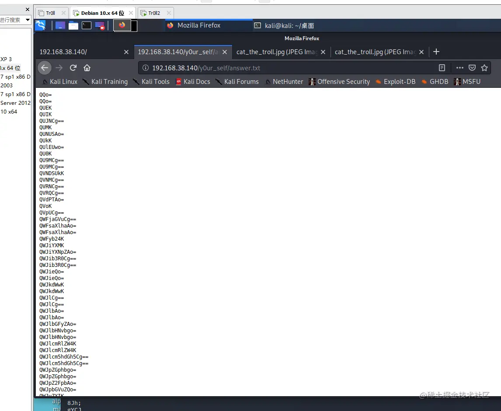Click the line QWJiYXNpZAo=
This screenshot has height=411, width=501.
pyautogui.click(x=58, y=252)
